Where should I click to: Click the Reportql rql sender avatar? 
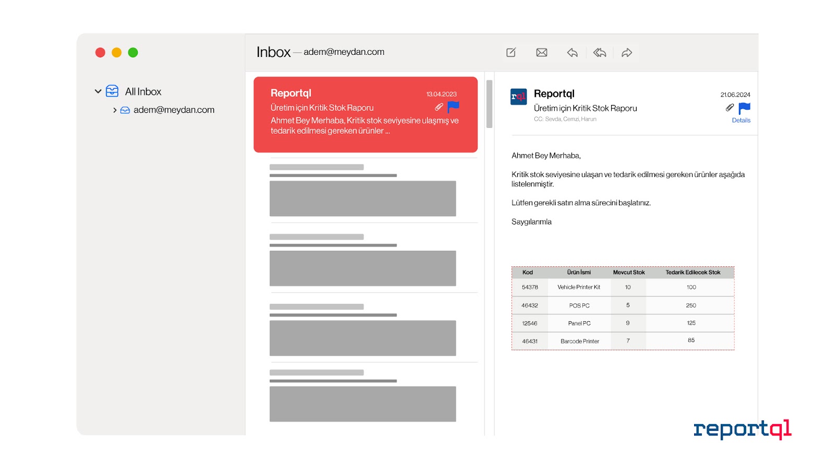(519, 97)
